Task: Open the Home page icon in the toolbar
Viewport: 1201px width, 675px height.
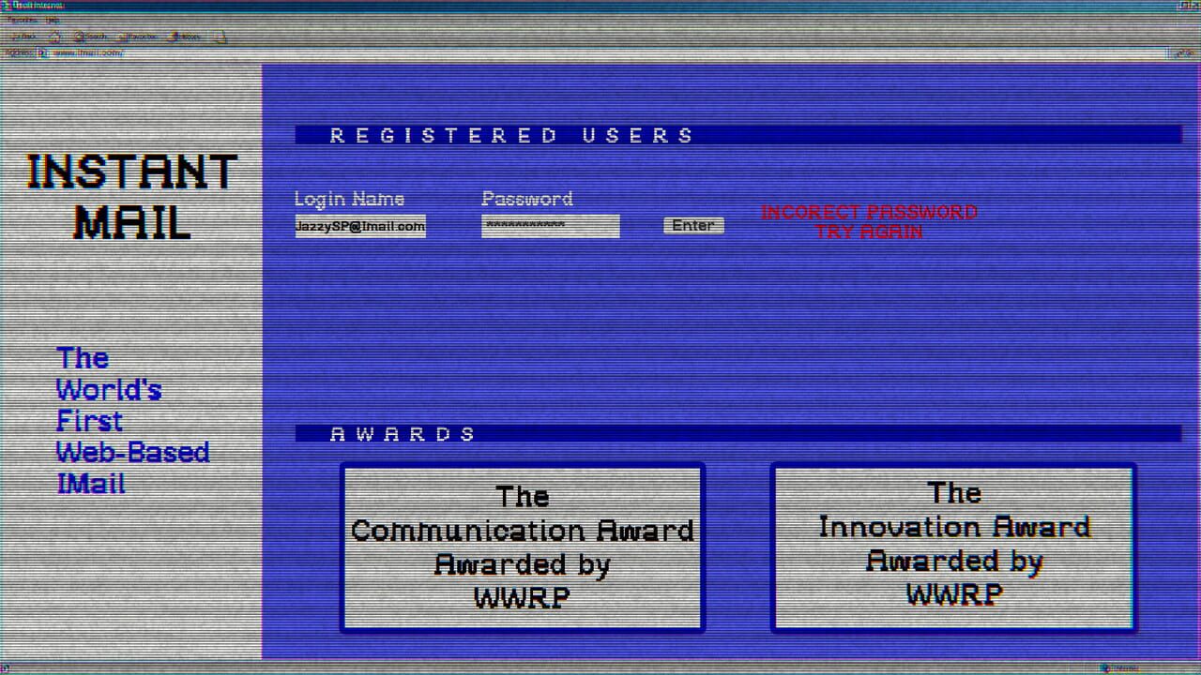Action: [54, 37]
